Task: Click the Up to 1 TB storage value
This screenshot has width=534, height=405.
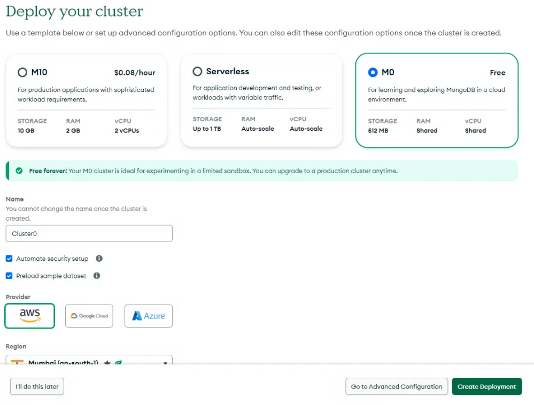Action: [x=207, y=129]
